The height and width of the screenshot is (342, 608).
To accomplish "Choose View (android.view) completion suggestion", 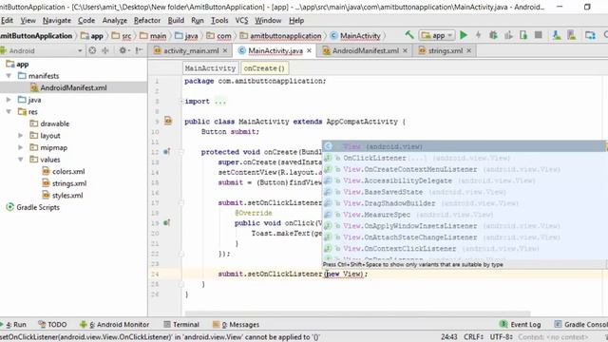I will pos(464,146).
